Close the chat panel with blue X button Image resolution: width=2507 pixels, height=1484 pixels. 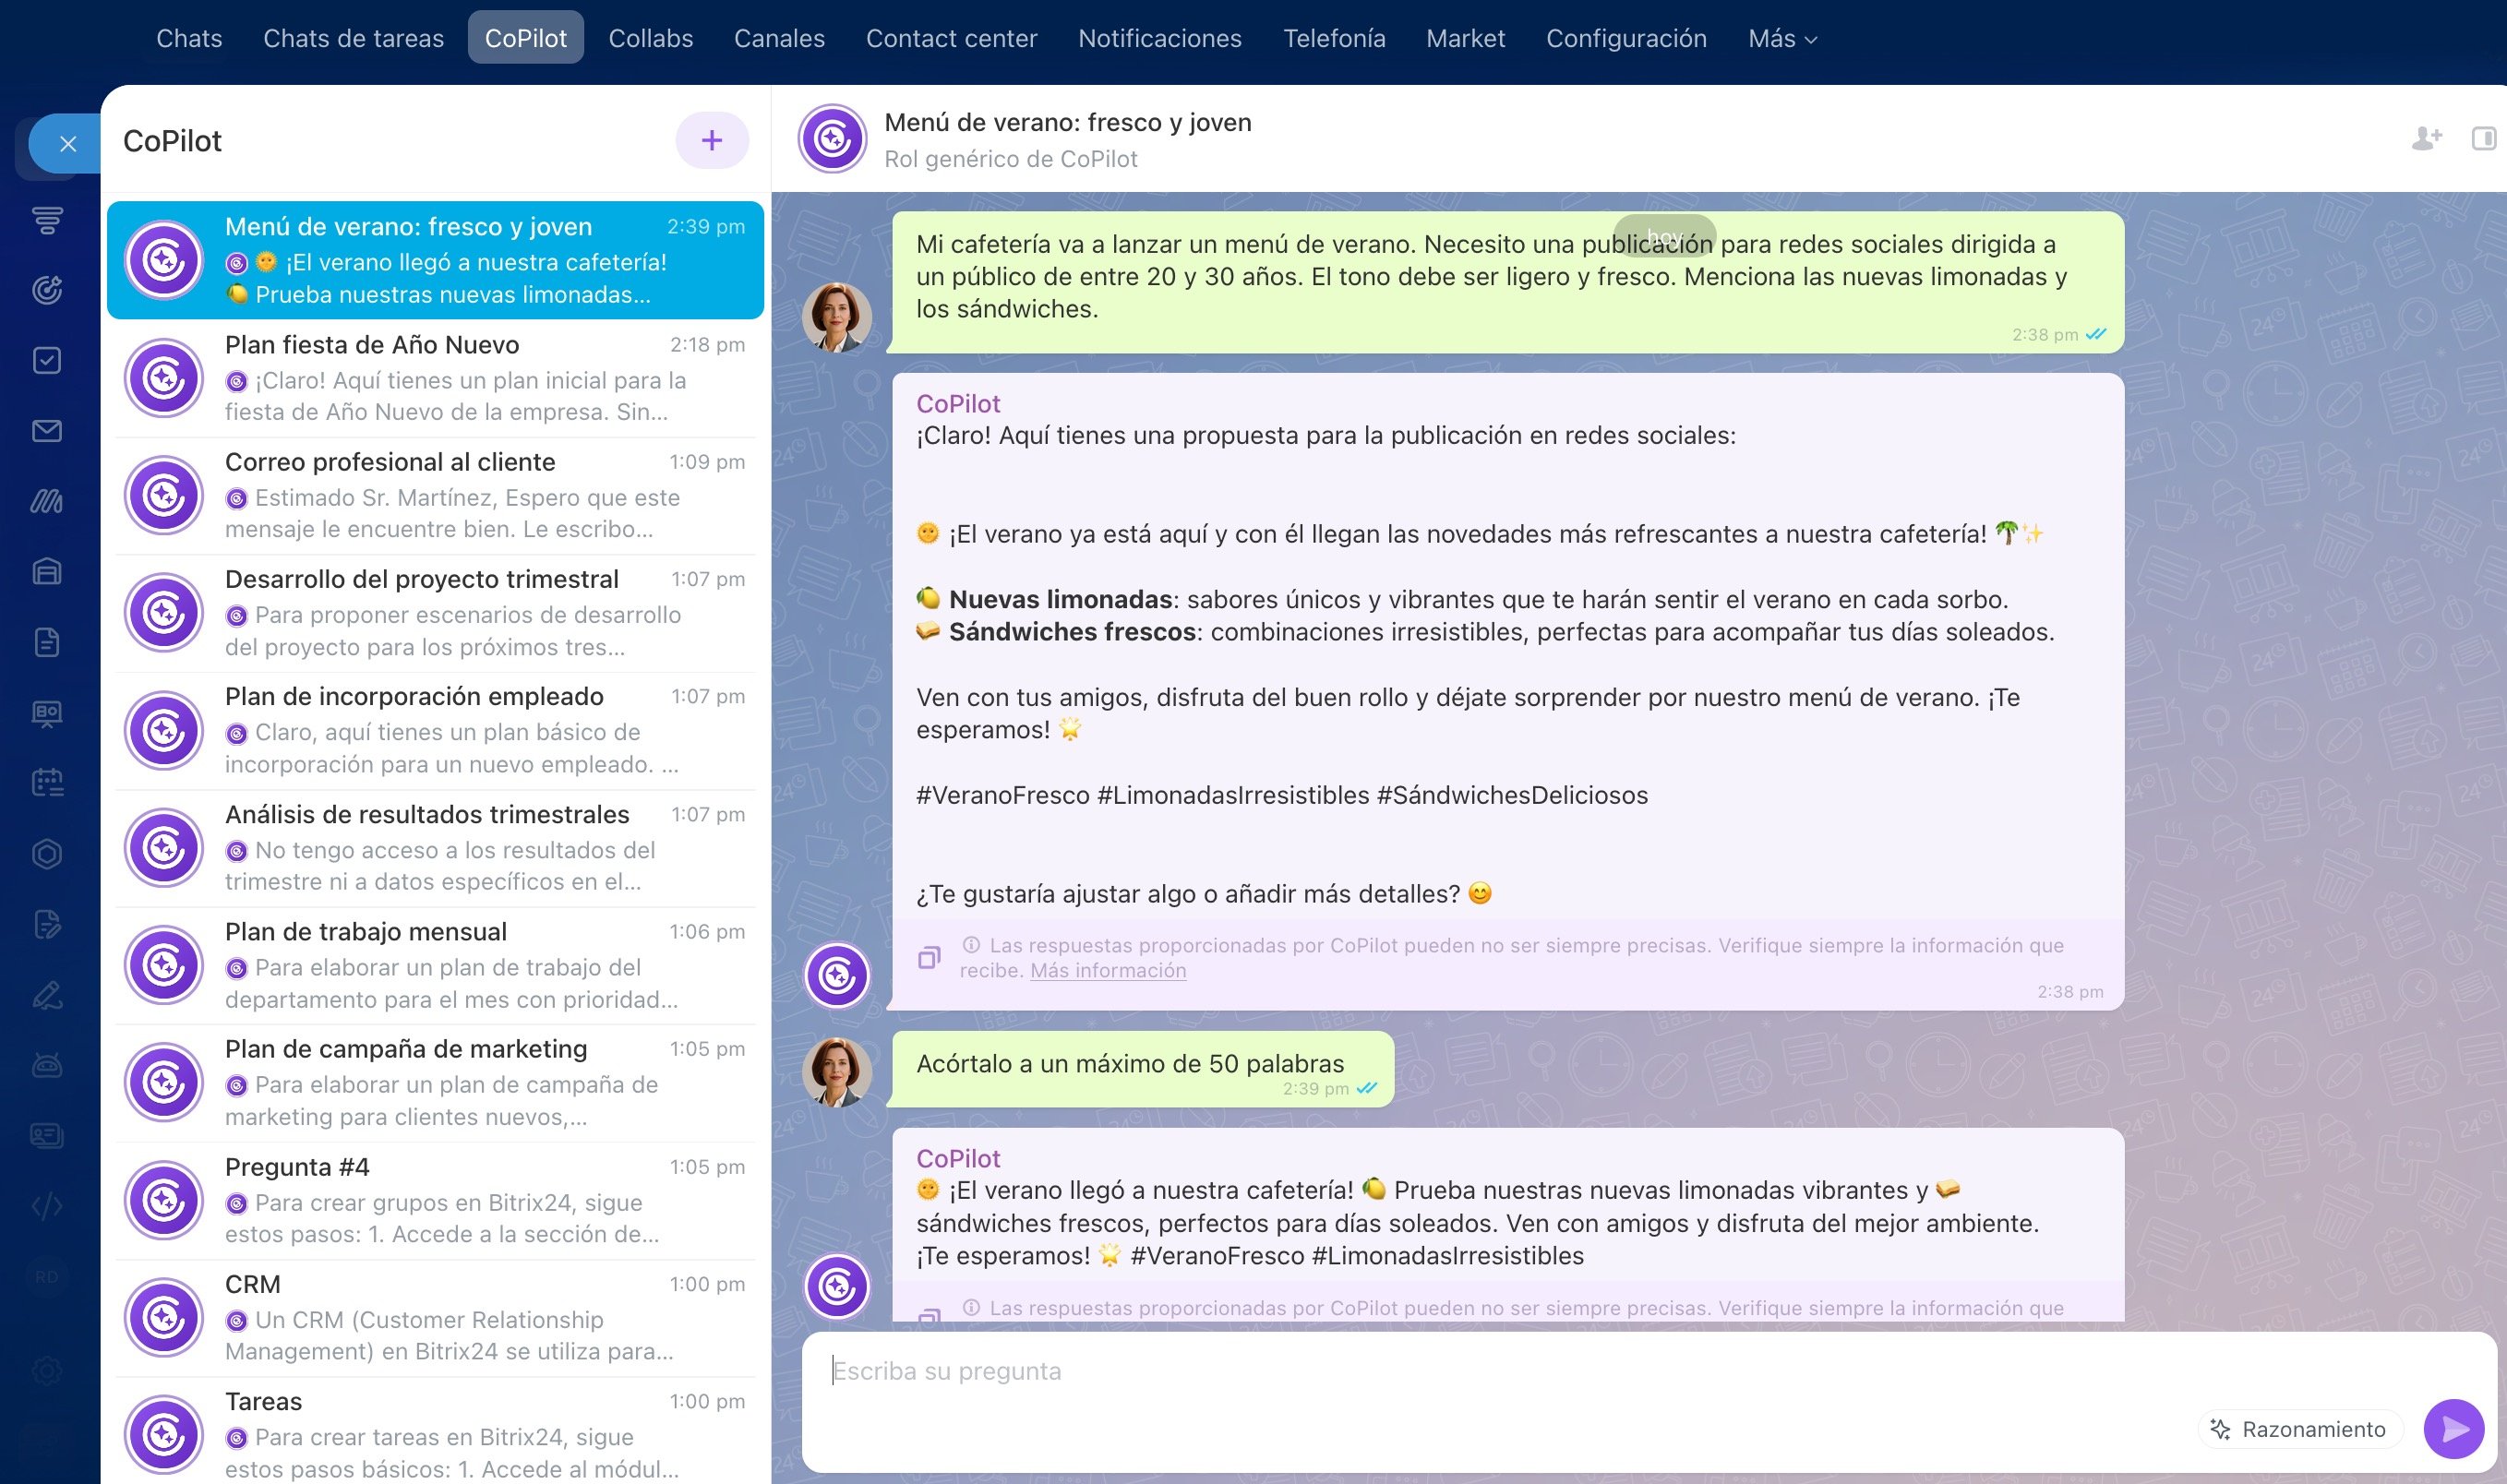(x=67, y=144)
